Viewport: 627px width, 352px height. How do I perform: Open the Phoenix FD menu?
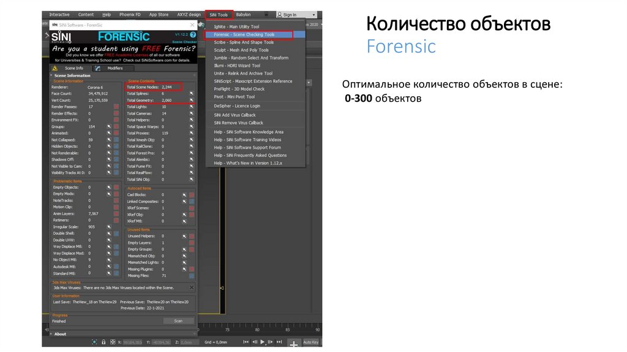click(130, 15)
